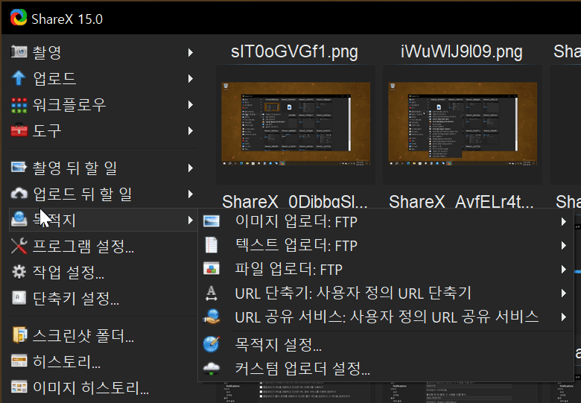This screenshot has width=581, height=403.
Task: Open the 촬영 뒤 할 일 menu
Action: pyautogui.click(x=103, y=168)
